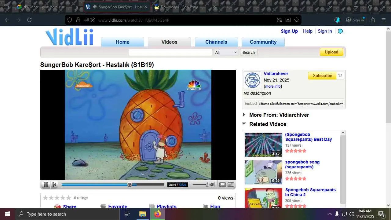The image size is (391, 220).
Task: Open the All search category dropdown
Action: (x=226, y=52)
